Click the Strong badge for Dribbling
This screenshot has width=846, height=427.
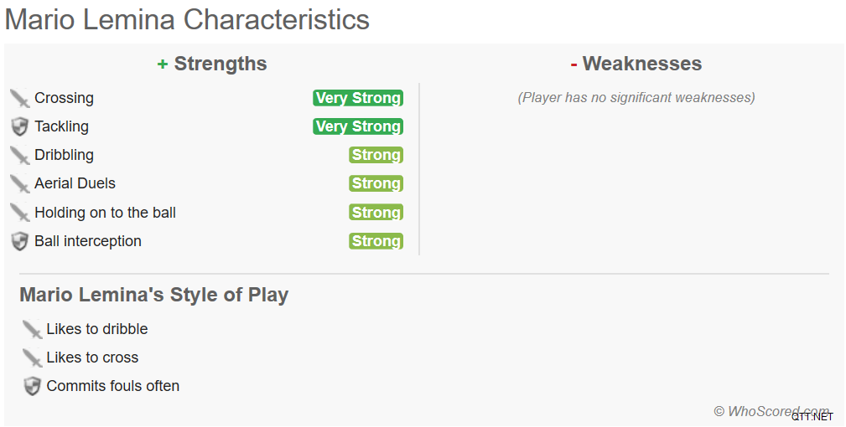(376, 155)
